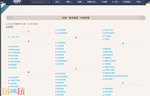Open the 安柏语音 page link

tap(13, 68)
